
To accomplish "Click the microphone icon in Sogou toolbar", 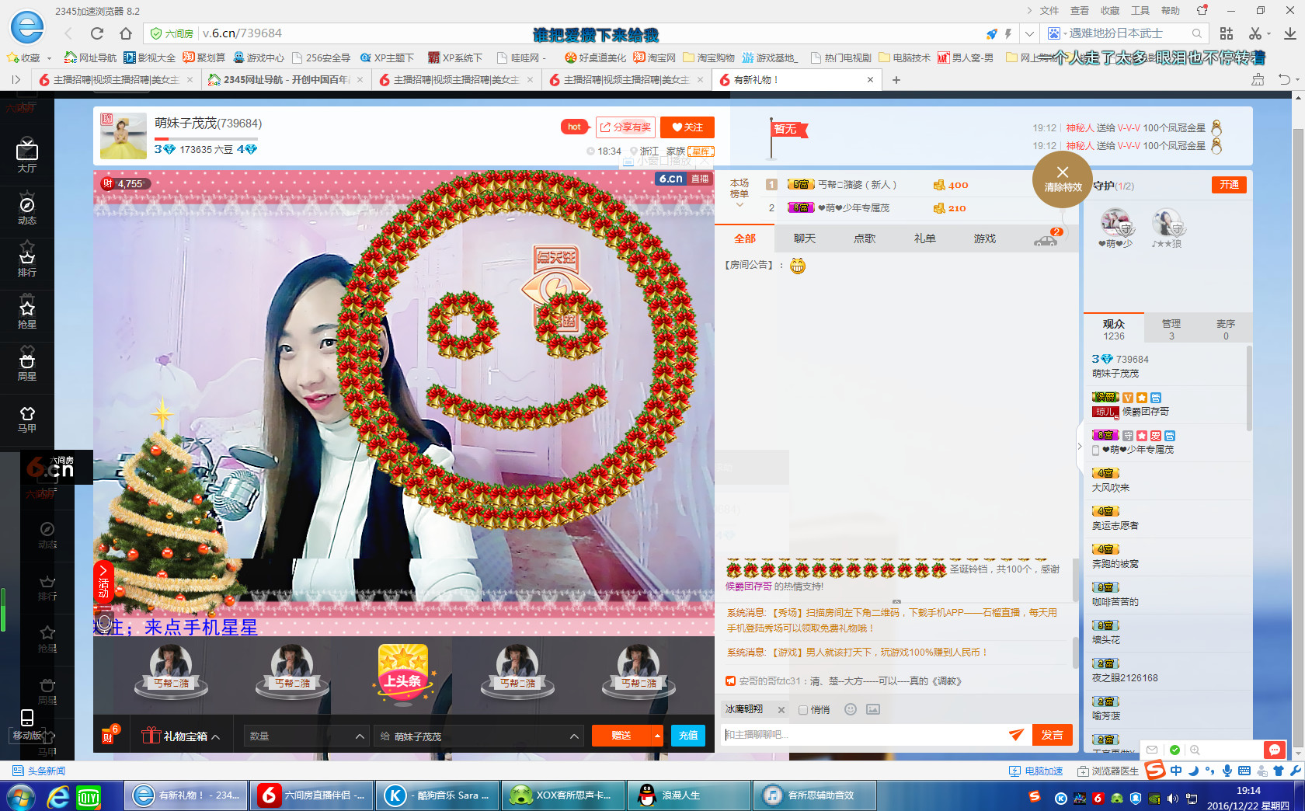I will tap(1227, 771).
